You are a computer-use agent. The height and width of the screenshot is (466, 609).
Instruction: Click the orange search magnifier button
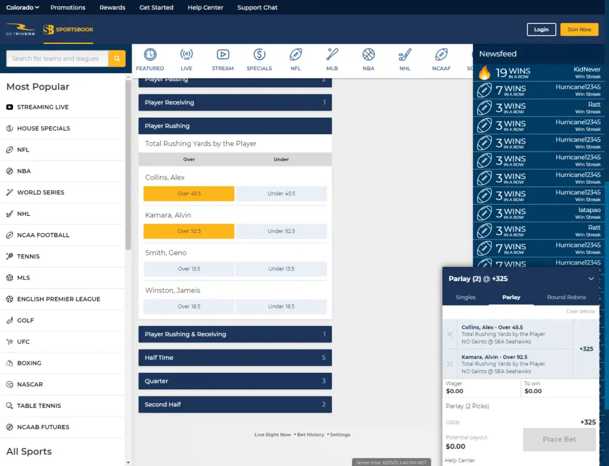point(117,59)
